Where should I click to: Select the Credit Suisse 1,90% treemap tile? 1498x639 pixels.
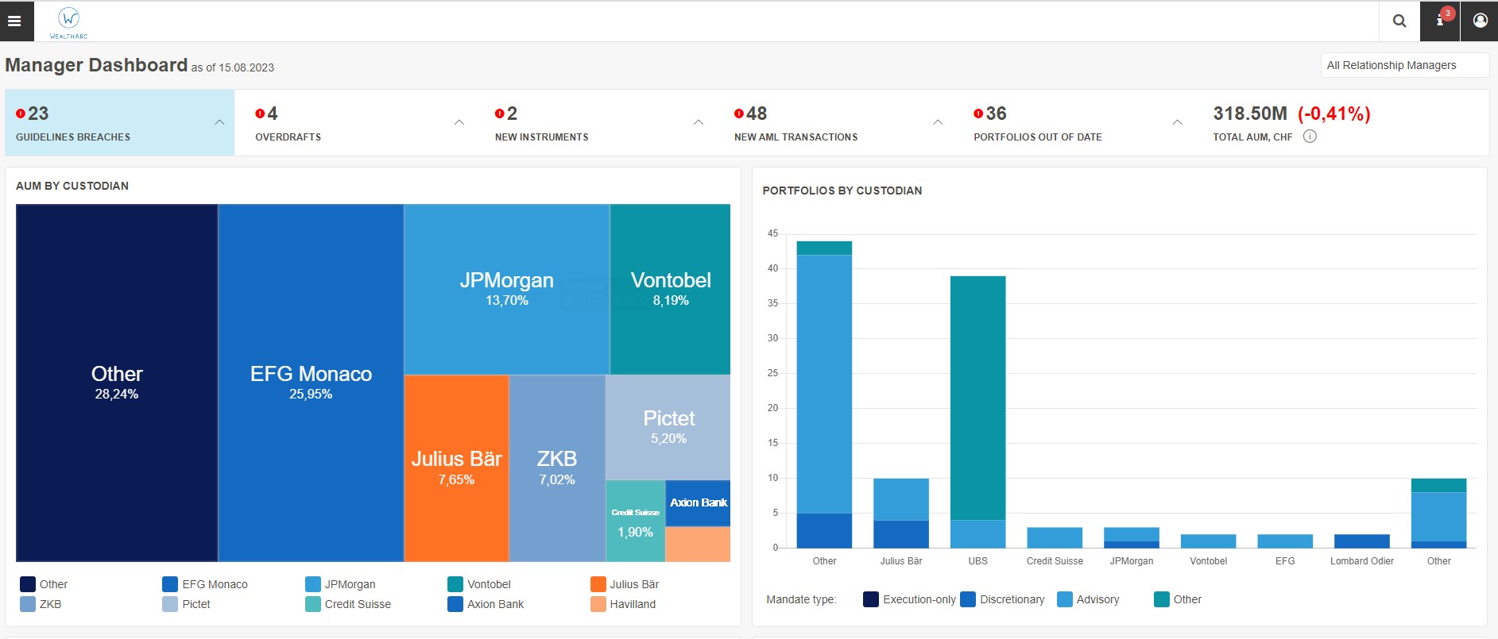click(635, 522)
